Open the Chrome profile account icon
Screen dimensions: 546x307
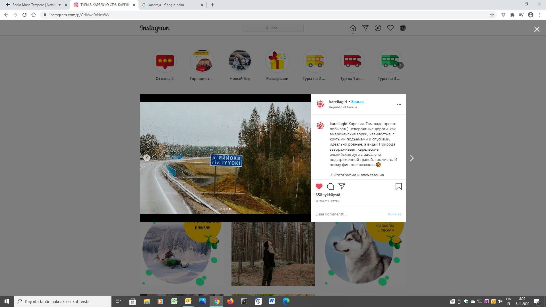pyautogui.click(x=531, y=15)
